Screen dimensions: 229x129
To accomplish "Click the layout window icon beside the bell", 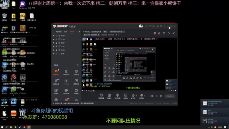I will pos(164,33).
